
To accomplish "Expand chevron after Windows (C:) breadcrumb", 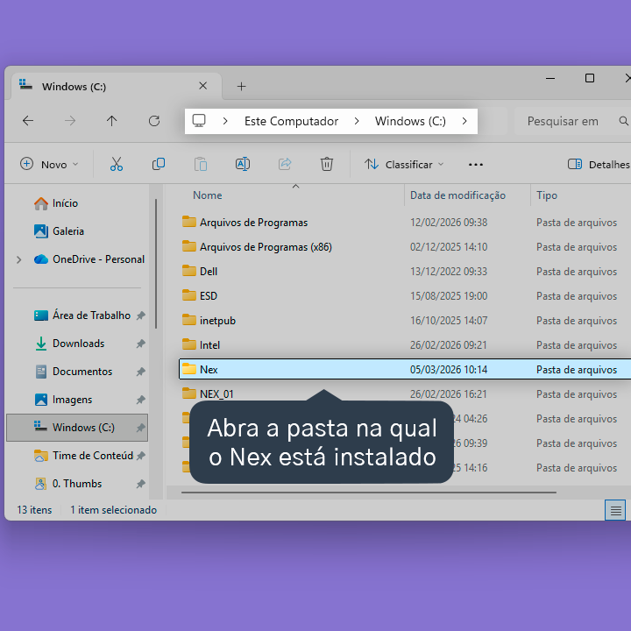I will pos(464,121).
